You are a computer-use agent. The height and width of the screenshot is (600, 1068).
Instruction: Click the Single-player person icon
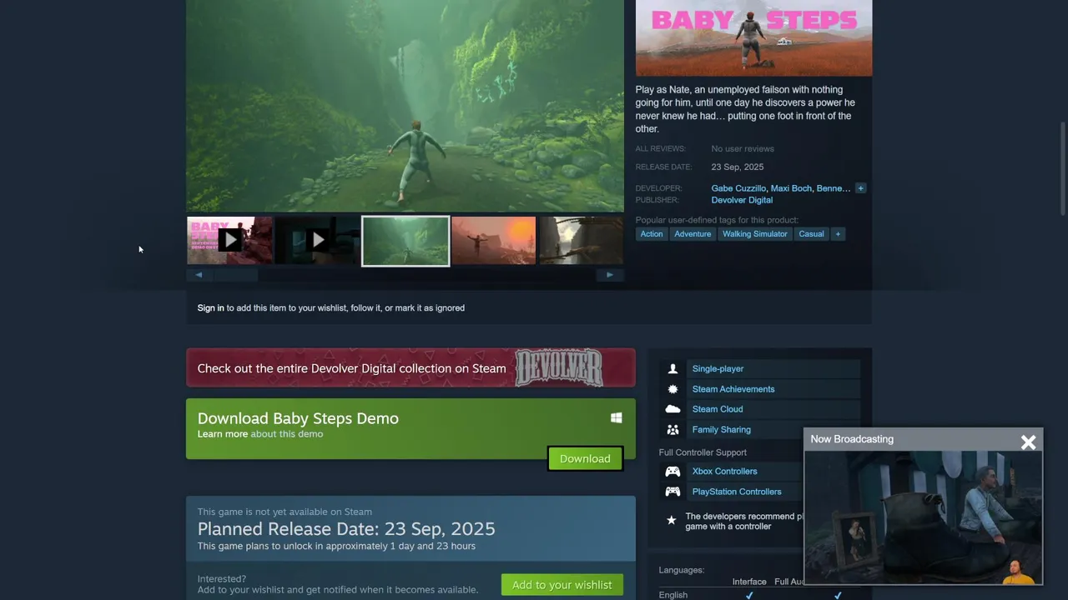click(673, 368)
